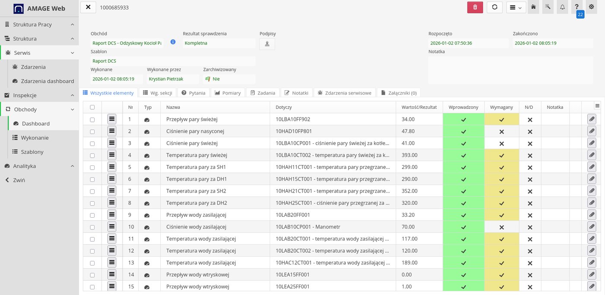
Task: Open the hamburger actions dropdown in header
Action: pyautogui.click(x=516, y=7)
